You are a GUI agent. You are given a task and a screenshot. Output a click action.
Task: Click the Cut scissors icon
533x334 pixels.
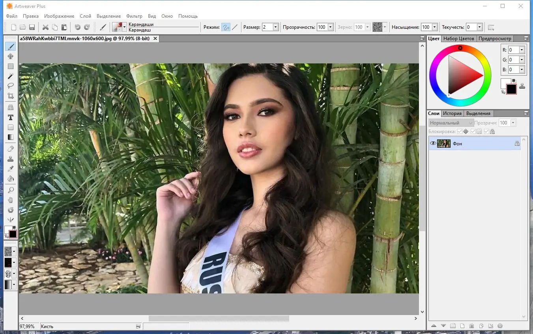[45, 27]
